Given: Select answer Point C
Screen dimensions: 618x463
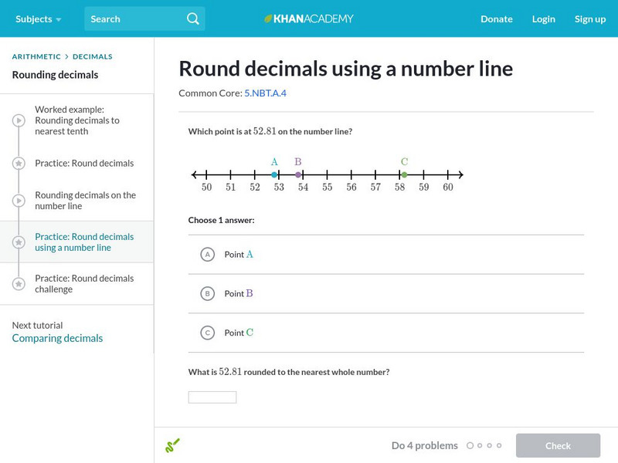Looking at the screenshot, I should pyautogui.click(x=207, y=332).
